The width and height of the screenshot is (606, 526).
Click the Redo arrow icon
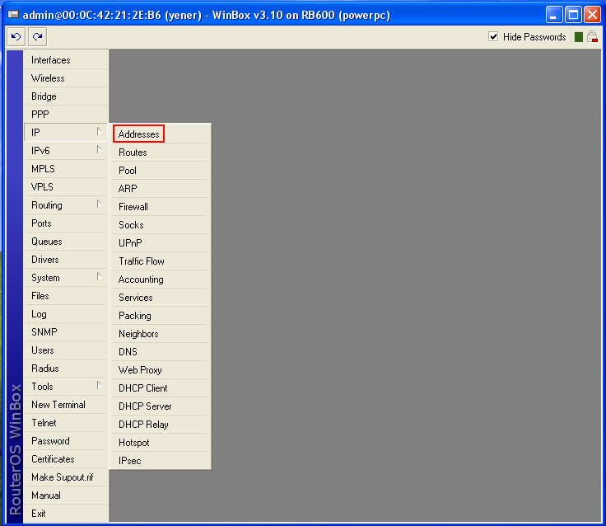pyautogui.click(x=38, y=37)
